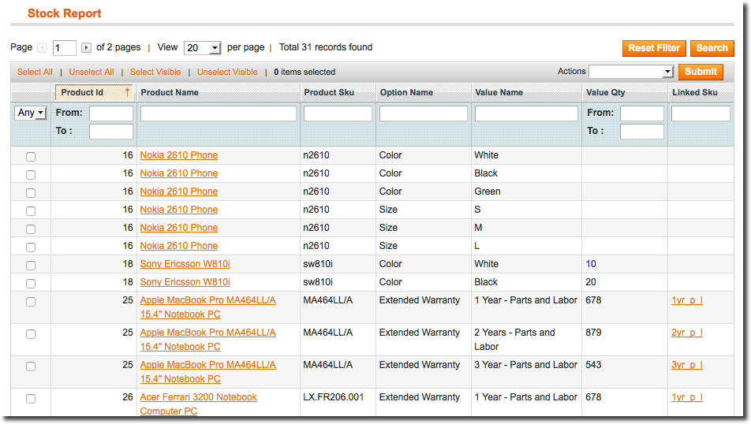Open the per page View dropdown
Viewport: 751px width, 424px height.
203,48
